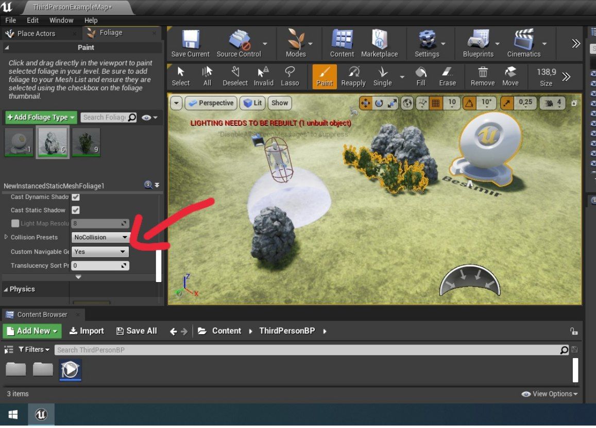
Task: Toggle scale snapping arrow icon
Action: (x=507, y=103)
